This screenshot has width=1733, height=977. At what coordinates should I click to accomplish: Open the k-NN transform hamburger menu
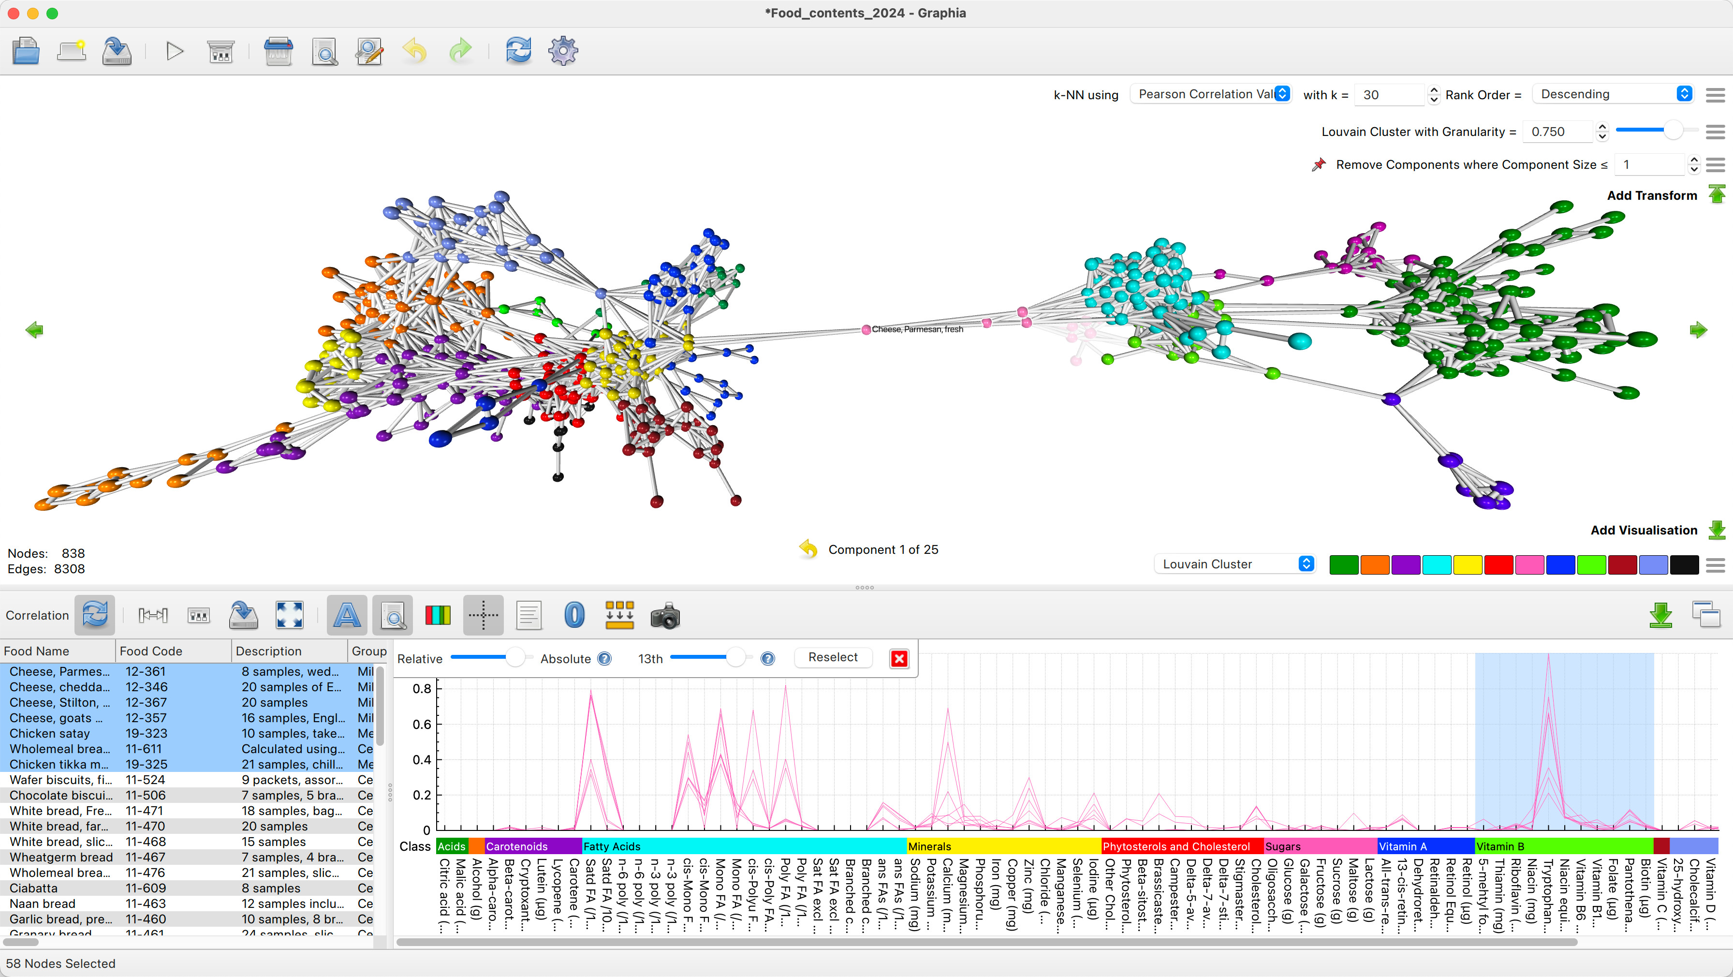tap(1715, 95)
